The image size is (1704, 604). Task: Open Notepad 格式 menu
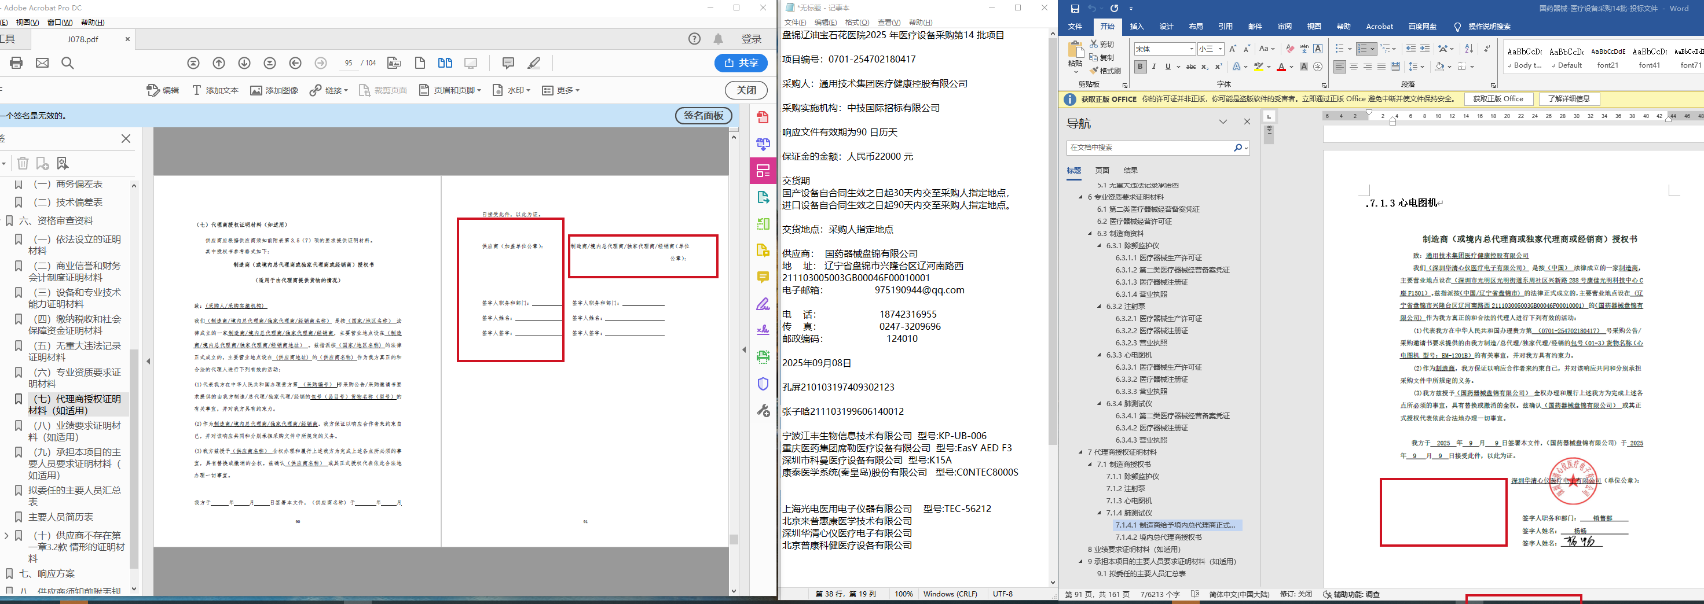(x=858, y=23)
